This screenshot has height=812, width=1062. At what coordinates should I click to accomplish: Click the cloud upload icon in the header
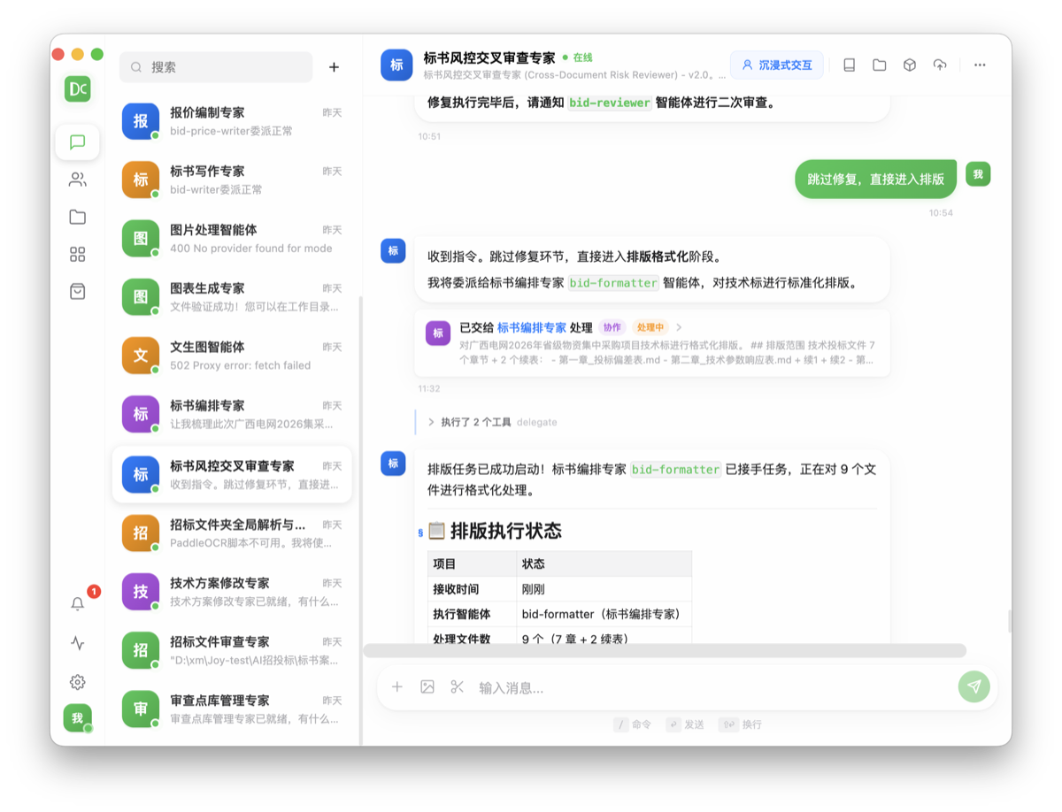[x=938, y=65]
